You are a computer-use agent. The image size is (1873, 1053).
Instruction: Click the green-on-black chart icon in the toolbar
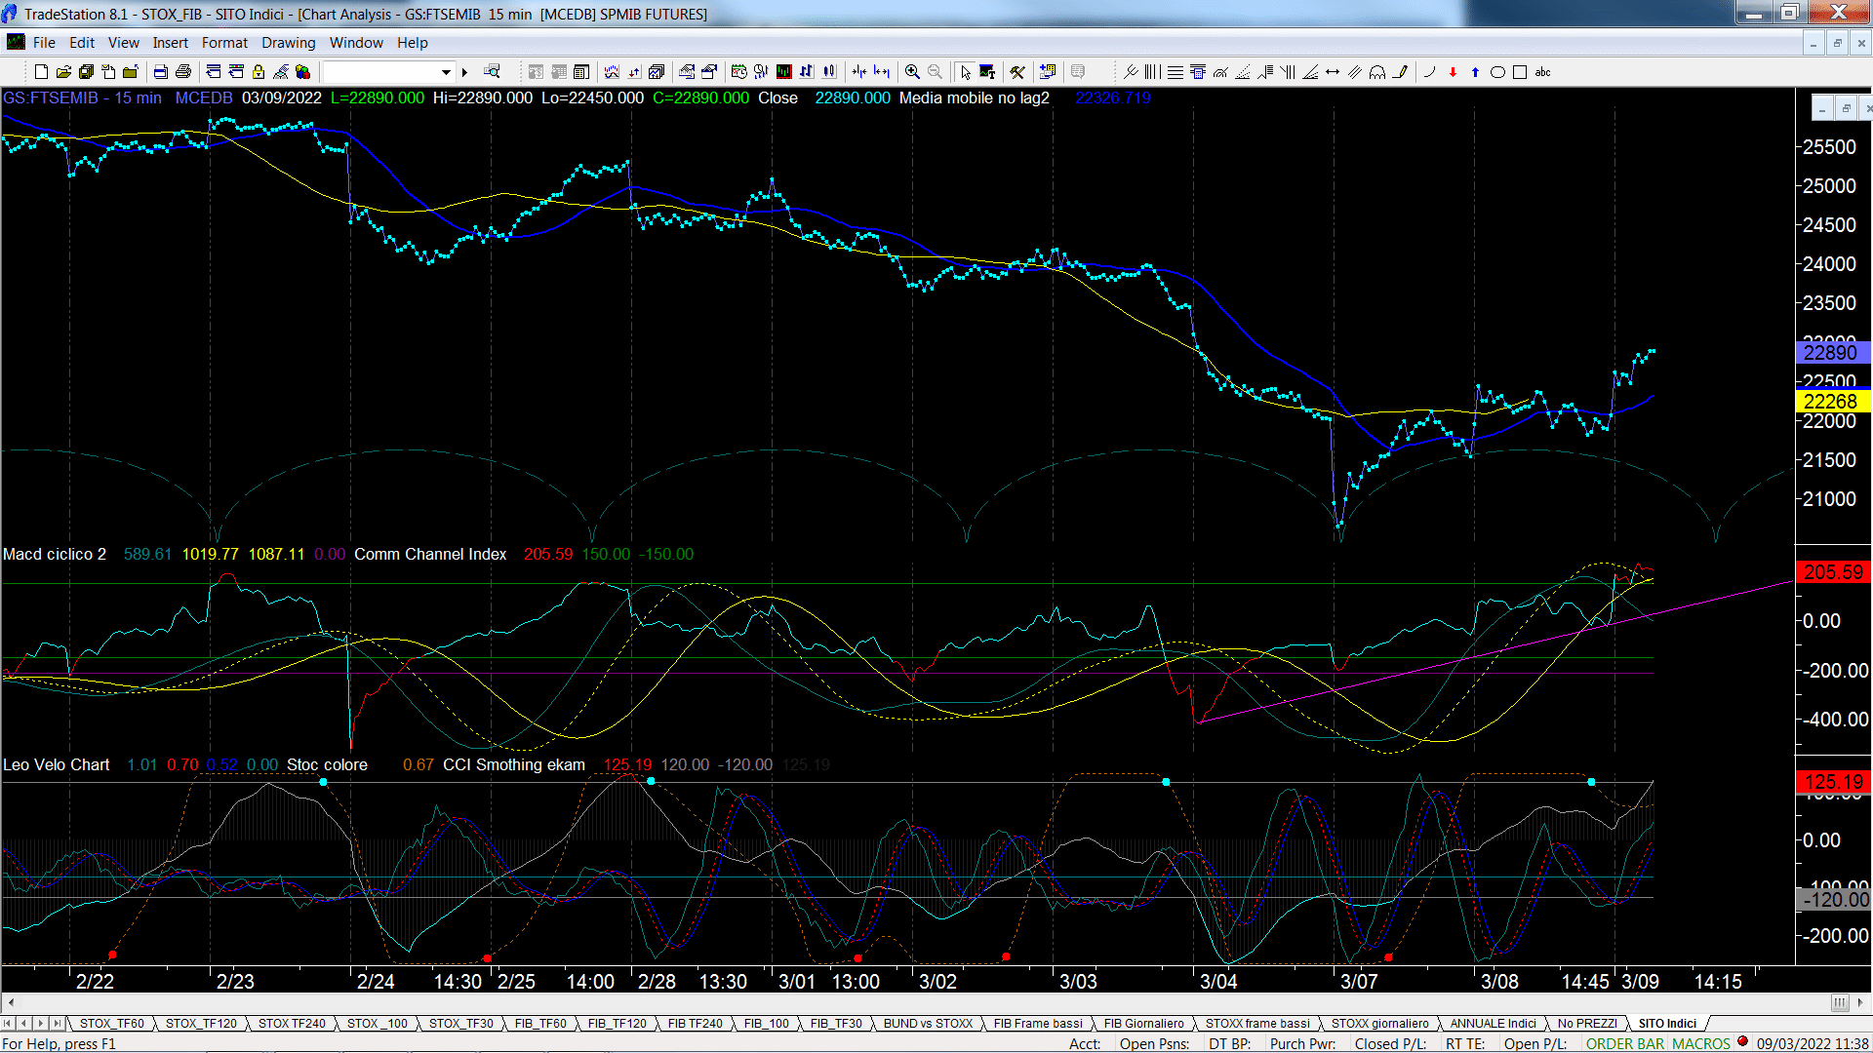point(783,72)
